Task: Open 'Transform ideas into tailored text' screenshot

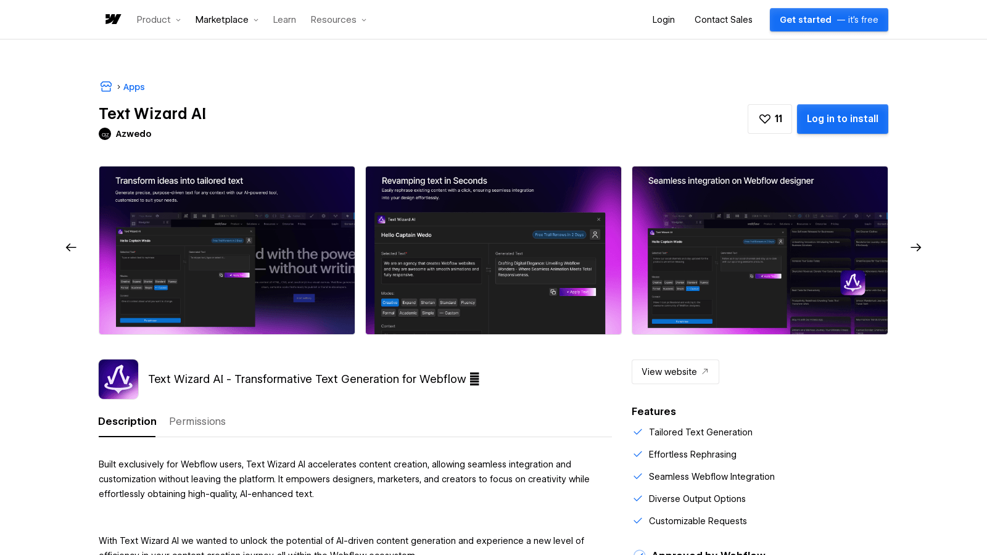Action: coord(227,250)
